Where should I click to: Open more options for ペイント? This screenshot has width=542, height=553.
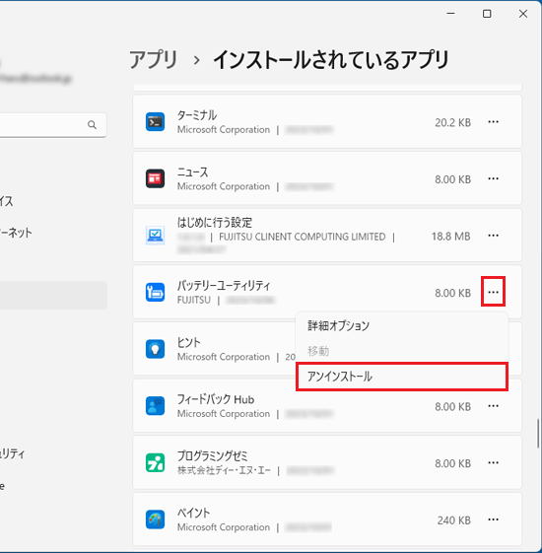(493, 519)
